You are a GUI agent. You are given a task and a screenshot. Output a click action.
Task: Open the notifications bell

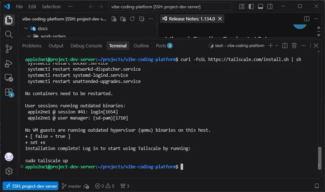(317, 186)
